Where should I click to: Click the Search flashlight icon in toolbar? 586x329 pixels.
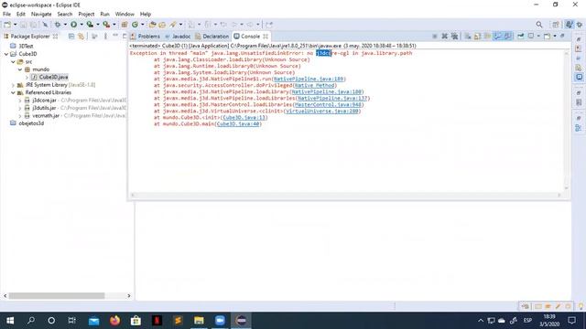coord(173,25)
